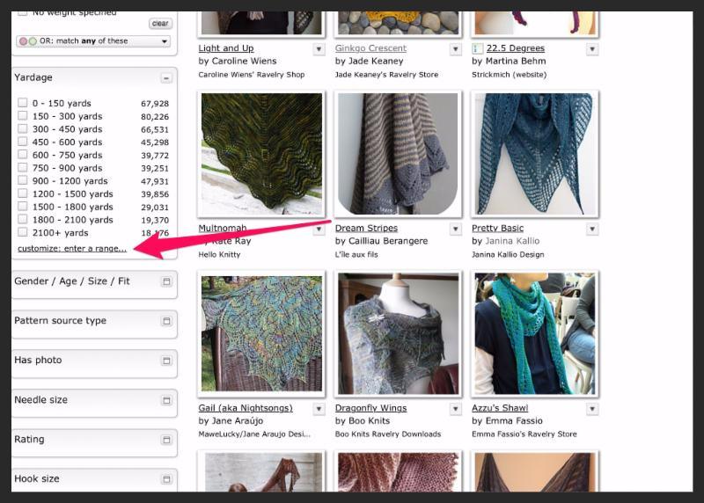Viewport: 704px width, 503px height.
Task: Expand the Rating filter panel
Action: [x=165, y=440]
